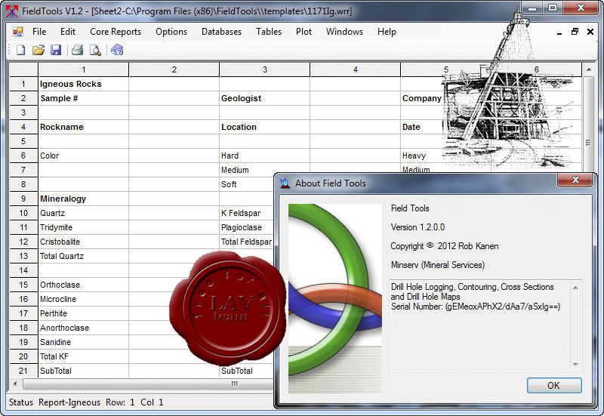Select row header 9
The width and height of the screenshot is (604, 416).
click(x=23, y=199)
